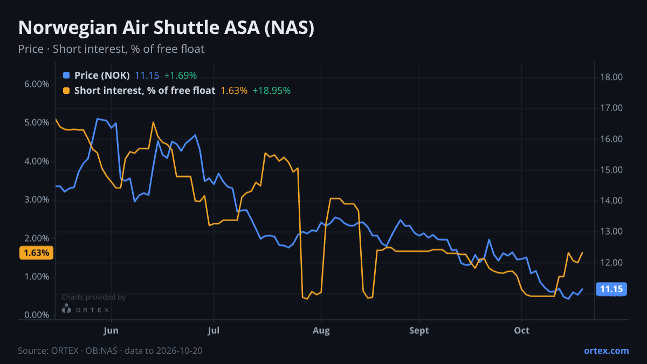Click the Charts provided by caption
The height and width of the screenshot is (364, 647).
pos(94,297)
